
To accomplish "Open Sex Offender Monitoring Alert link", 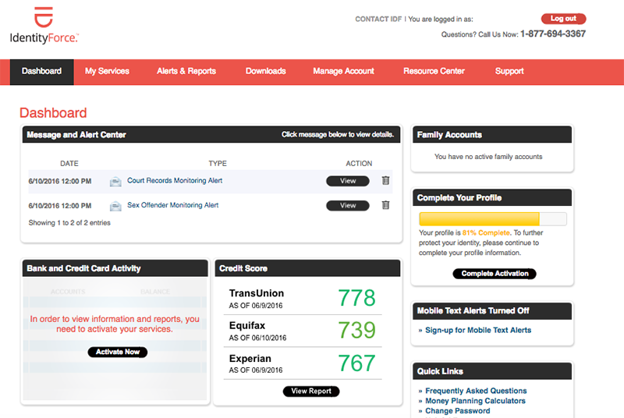I will pos(172,205).
